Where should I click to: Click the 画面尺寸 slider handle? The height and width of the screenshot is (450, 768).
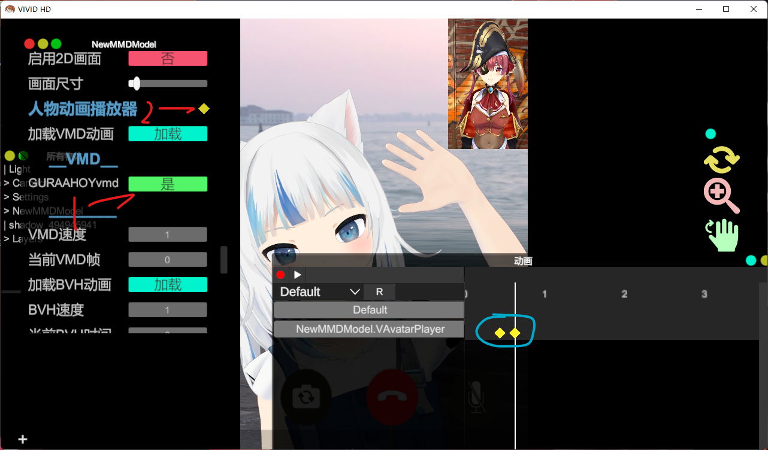click(x=135, y=83)
